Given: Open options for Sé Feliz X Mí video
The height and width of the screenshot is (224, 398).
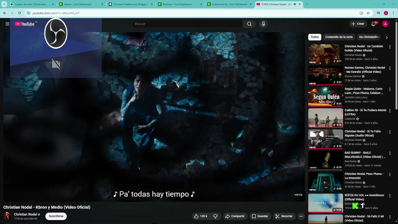Looking at the screenshot, I should pos(390,217).
